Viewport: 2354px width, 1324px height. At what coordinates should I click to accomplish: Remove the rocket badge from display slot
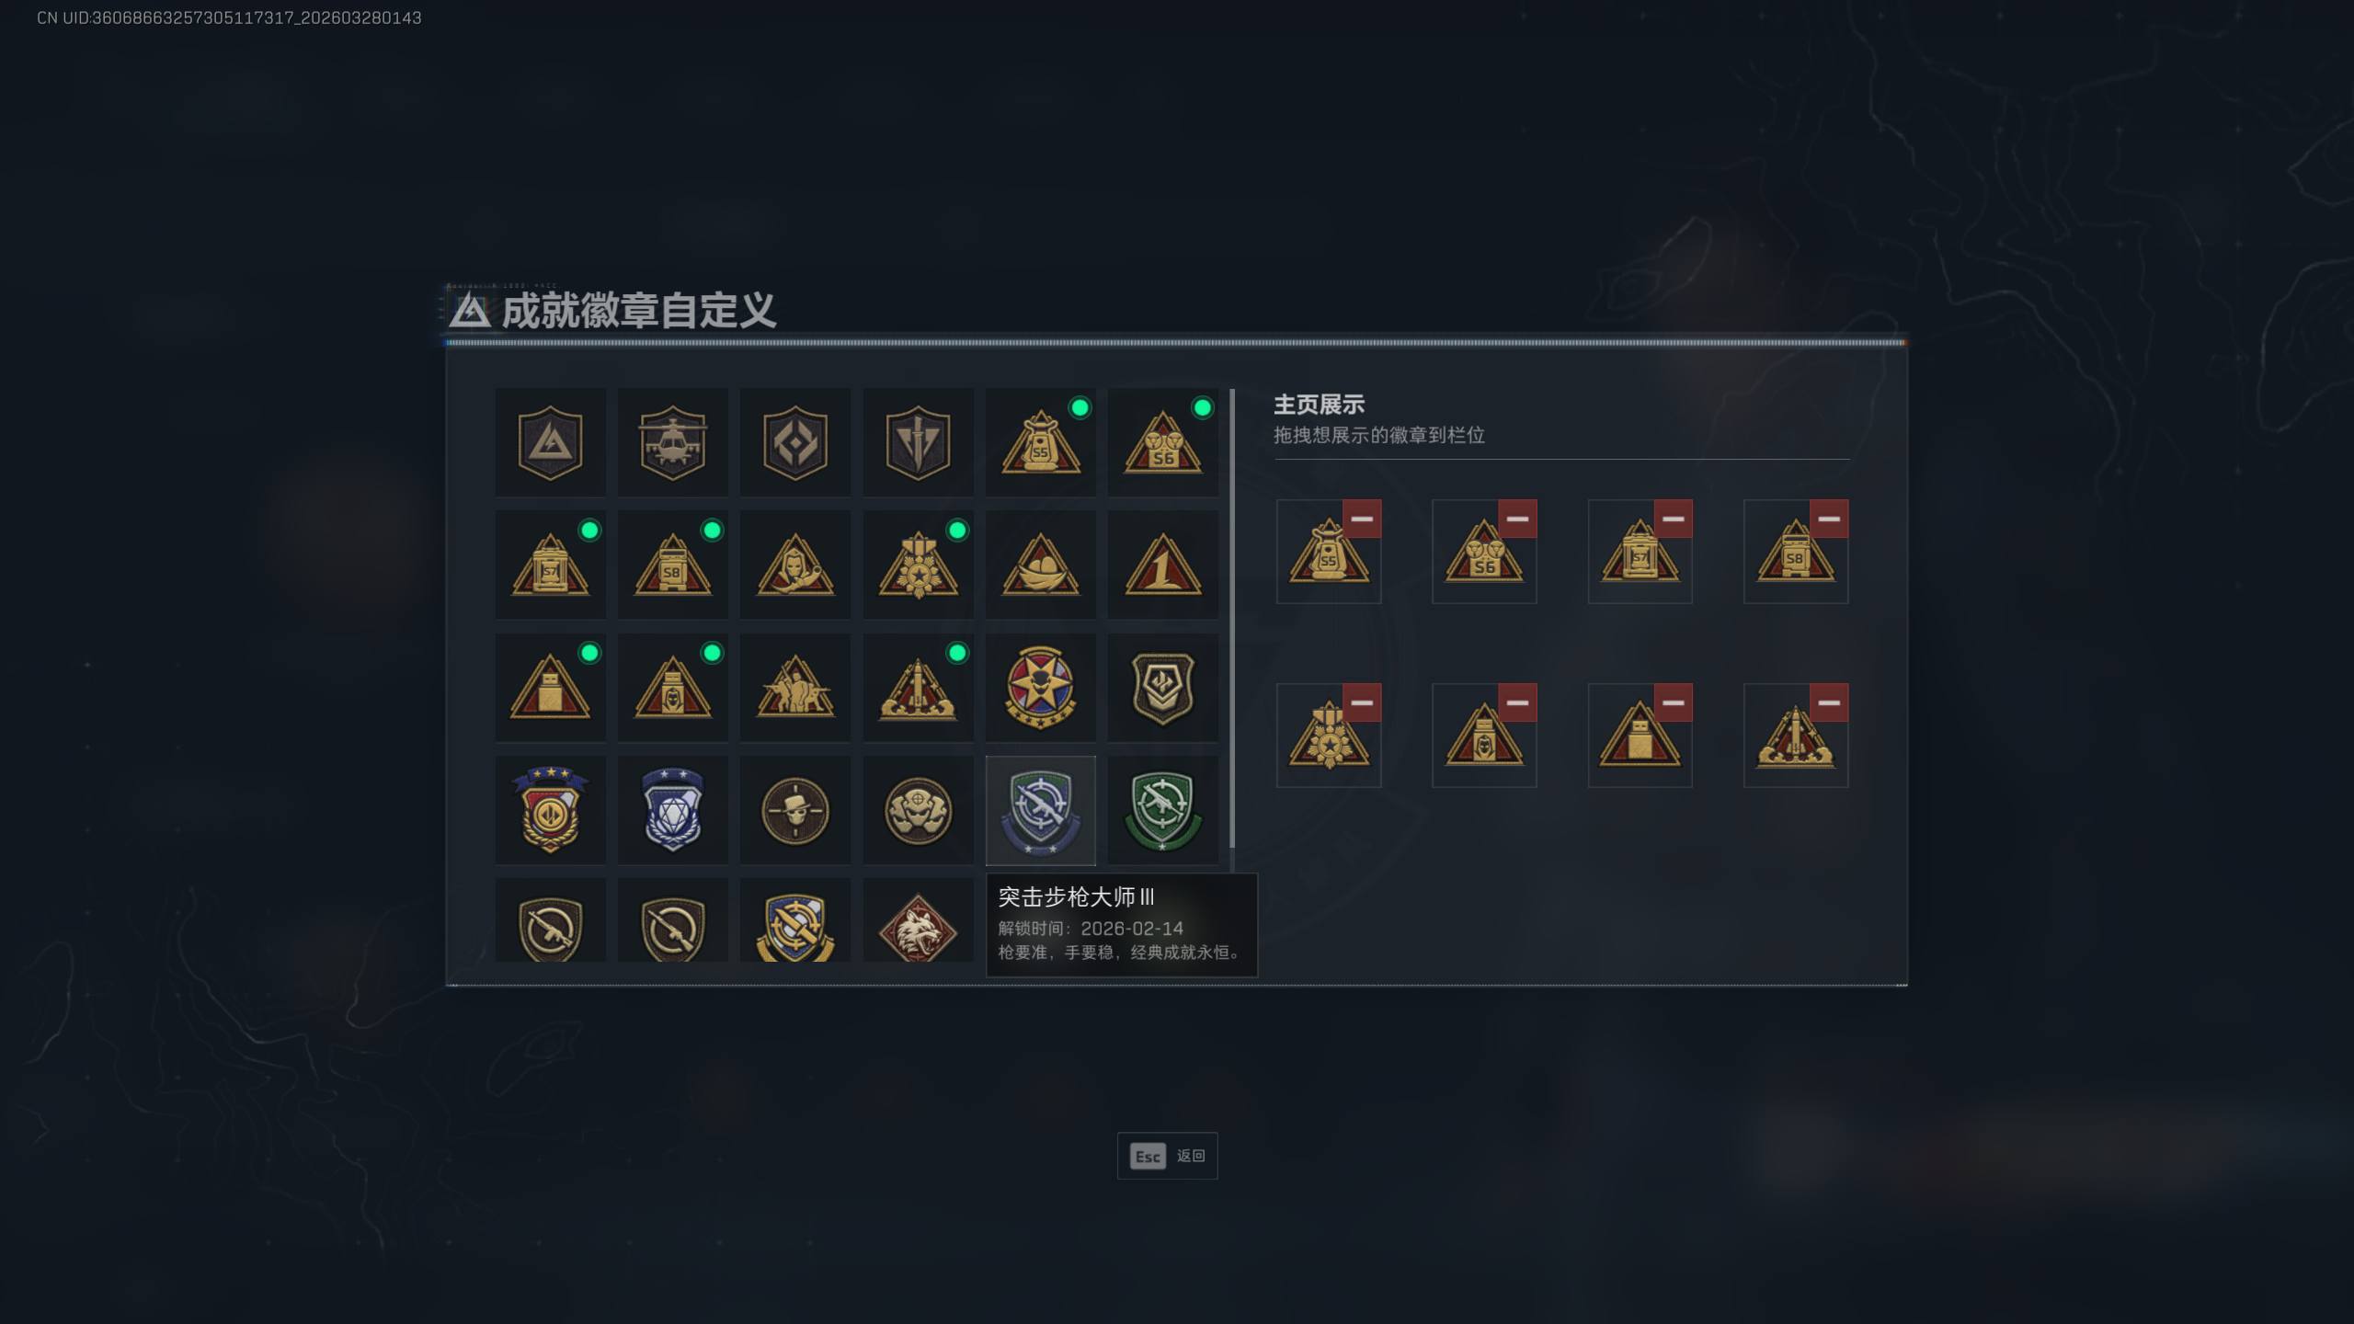[x=1829, y=702]
